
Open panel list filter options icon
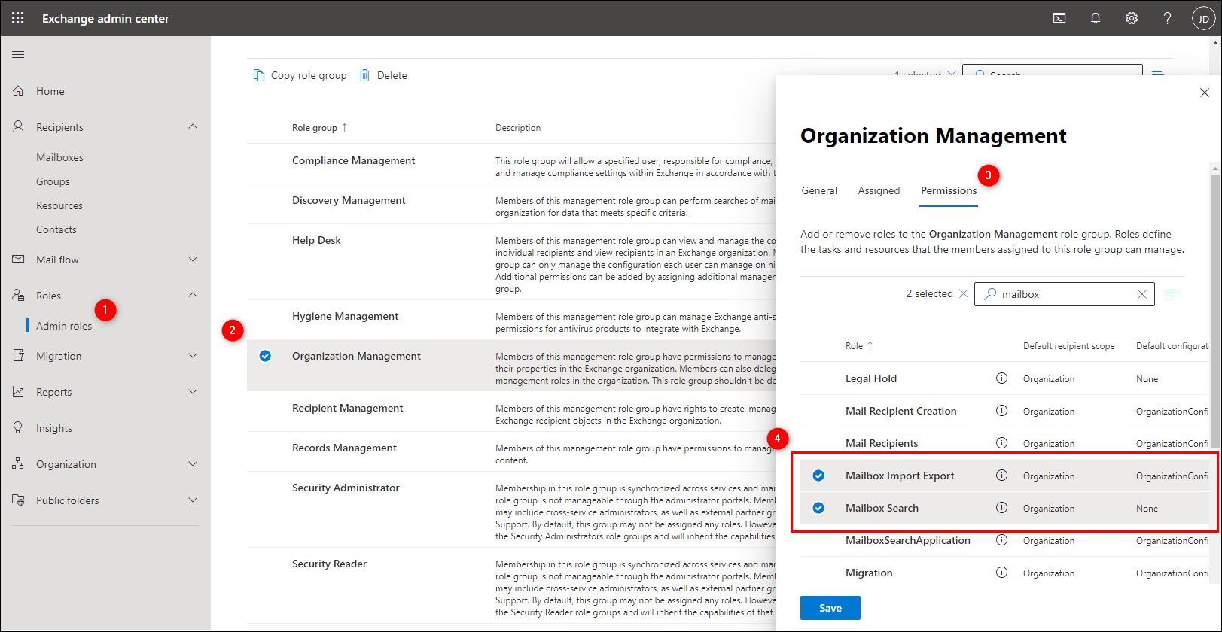1170,293
